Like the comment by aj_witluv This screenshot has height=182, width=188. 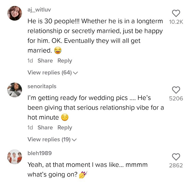click(176, 13)
